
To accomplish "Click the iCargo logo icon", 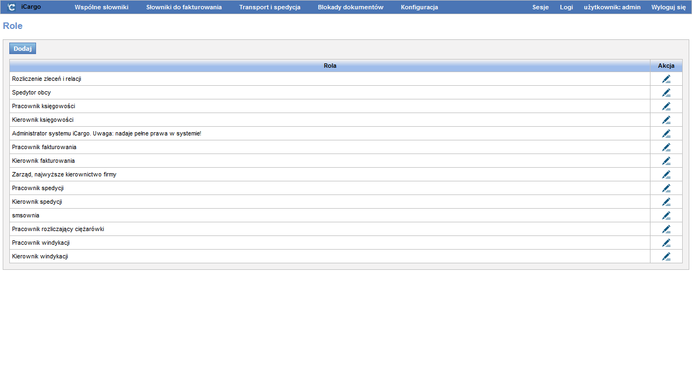I will [x=11, y=7].
